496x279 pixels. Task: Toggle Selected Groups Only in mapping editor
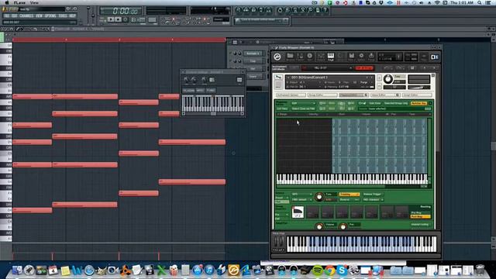click(x=396, y=103)
